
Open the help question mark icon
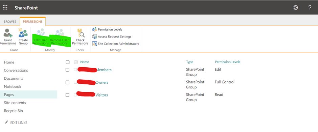point(310,8)
